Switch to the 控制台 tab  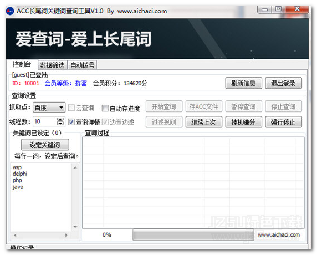[22, 64]
